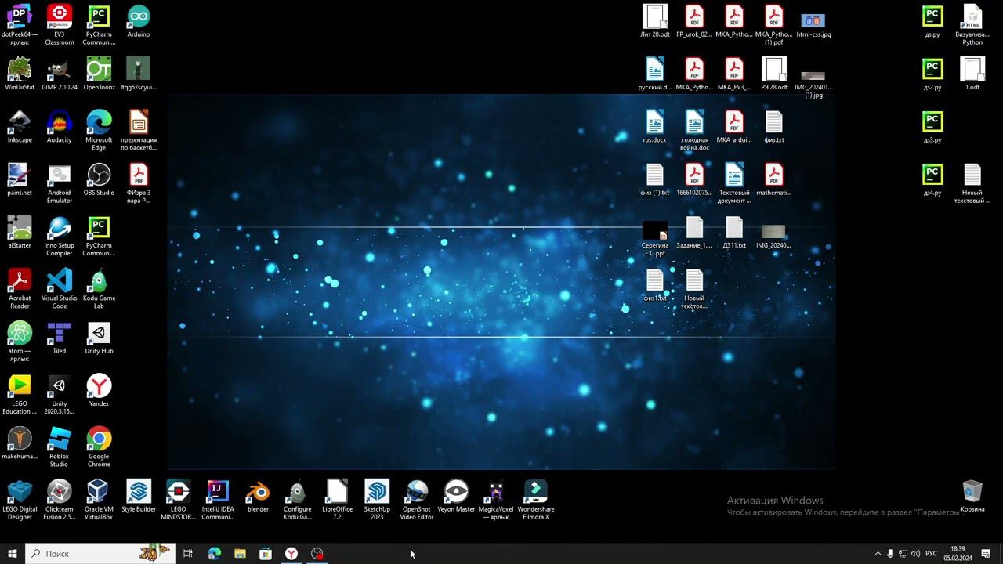The height and width of the screenshot is (564, 1003).
Task: Select the дз2.py file
Action: click(932, 73)
